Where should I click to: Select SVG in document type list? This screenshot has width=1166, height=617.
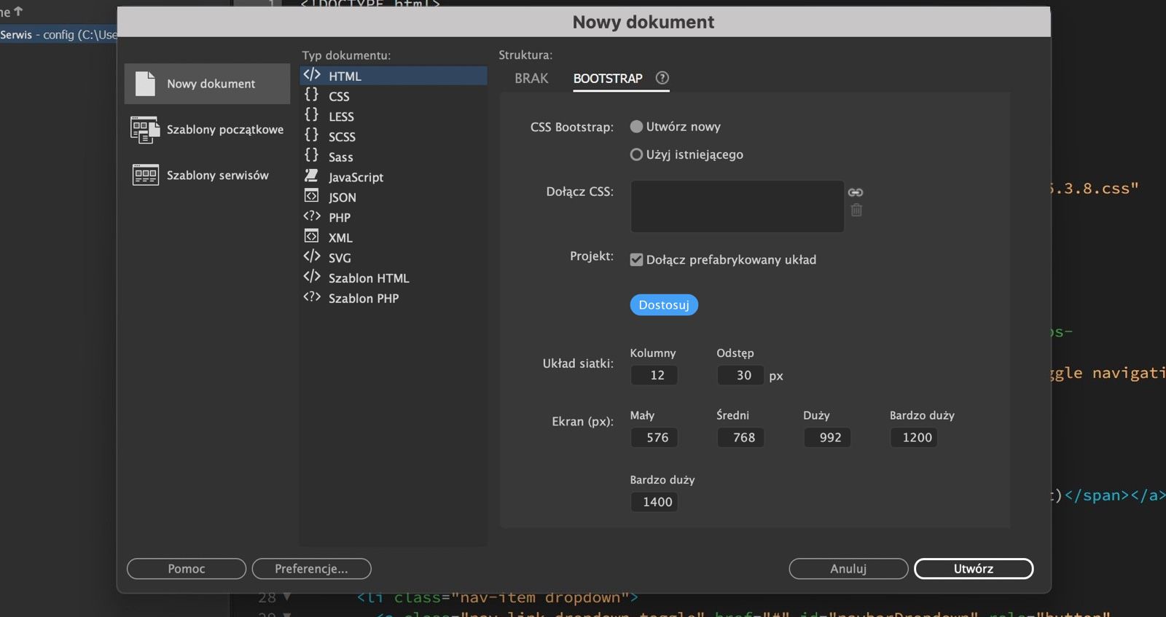click(x=394, y=258)
